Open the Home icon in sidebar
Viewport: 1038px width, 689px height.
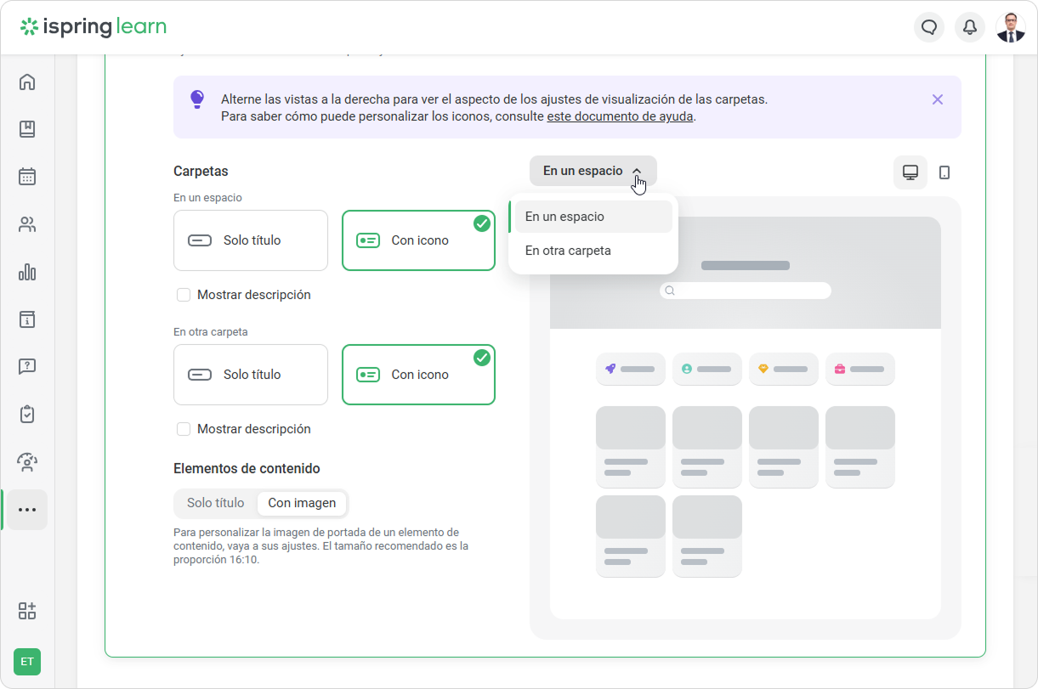(x=27, y=82)
